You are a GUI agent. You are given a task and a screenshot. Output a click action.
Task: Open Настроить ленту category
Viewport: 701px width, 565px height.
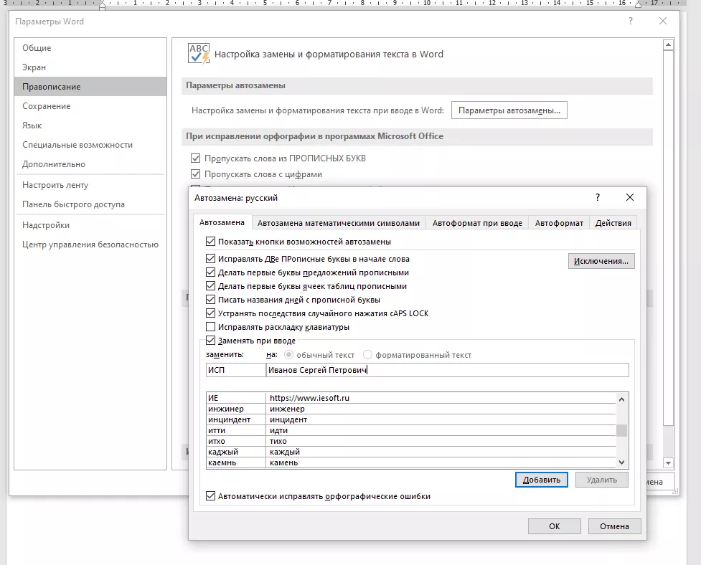90,185
